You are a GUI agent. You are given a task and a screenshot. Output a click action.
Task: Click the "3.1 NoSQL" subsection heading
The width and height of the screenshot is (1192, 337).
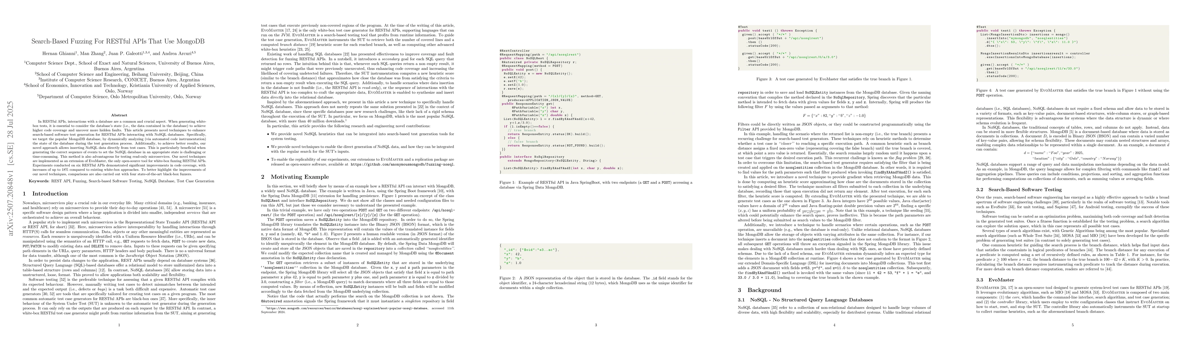(805, 300)
